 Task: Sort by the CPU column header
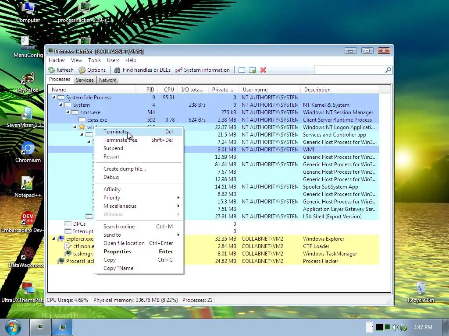pyautogui.click(x=167, y=90)
